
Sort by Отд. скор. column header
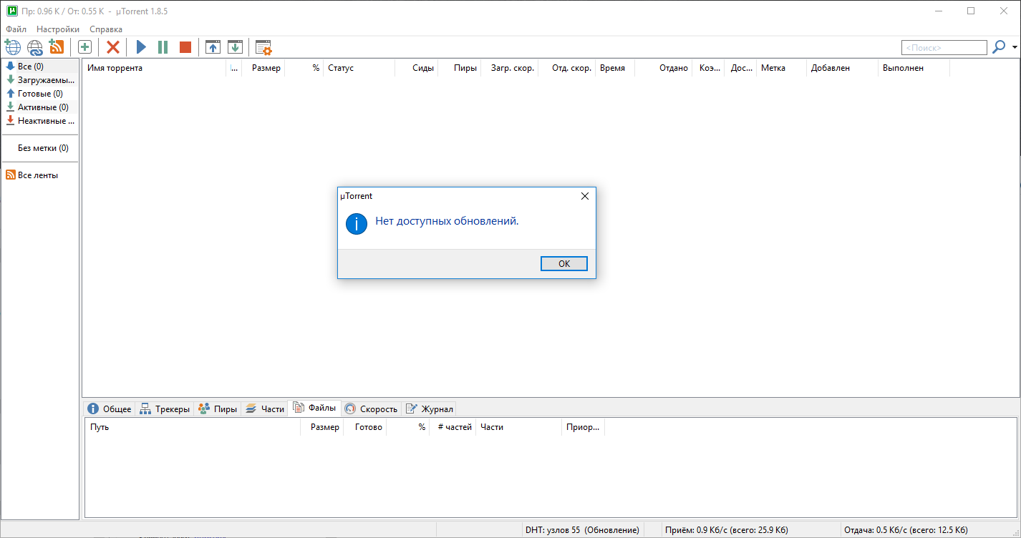coord(566,68)
